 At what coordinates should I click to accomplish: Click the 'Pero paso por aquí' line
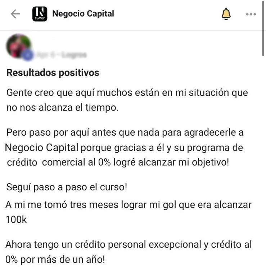(125, 133)
